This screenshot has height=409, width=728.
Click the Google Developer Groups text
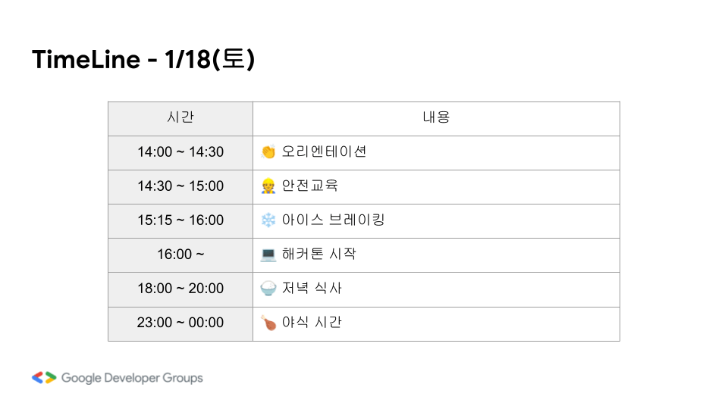132,377
